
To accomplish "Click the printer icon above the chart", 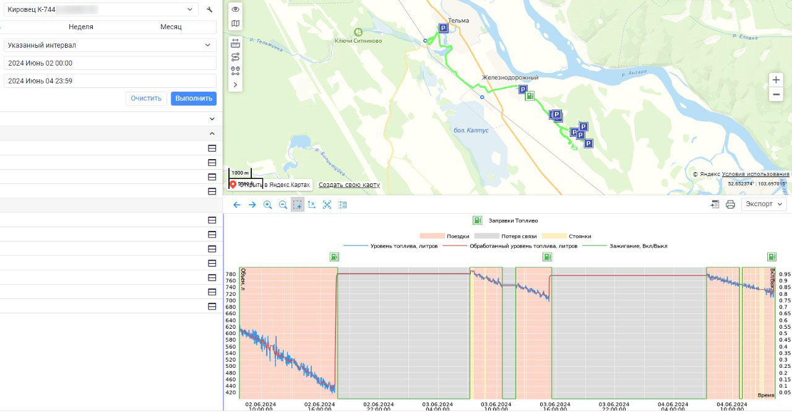I will (730, 204).
